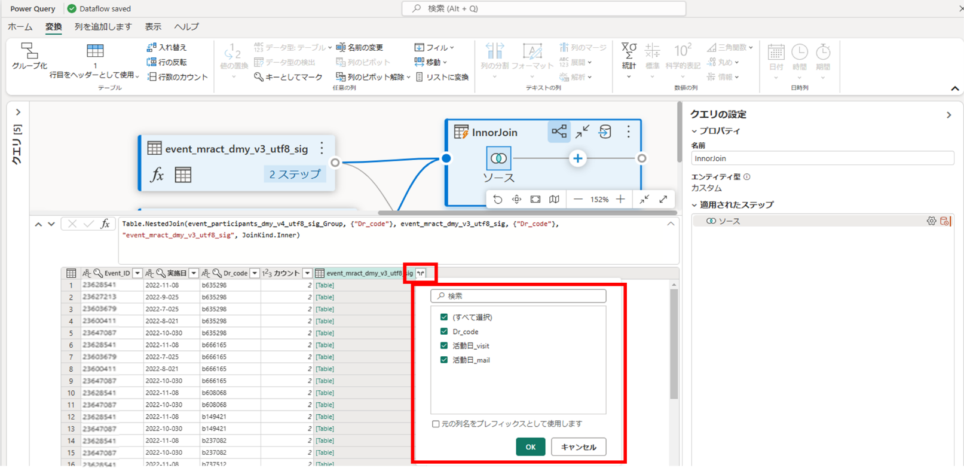This screenshot has height=468, width=964.
Task: Open the ヘルプ tab
Action: point(186,27)
